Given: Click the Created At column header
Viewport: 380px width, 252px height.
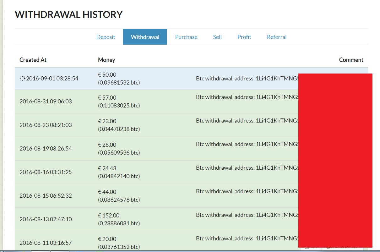Looking at the screenshot, I should (33, 60).
